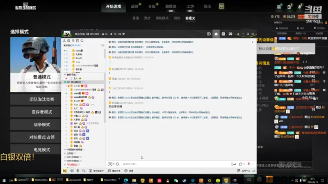Open the 仓库 tab in PUBG

click(x=152, y=7)
